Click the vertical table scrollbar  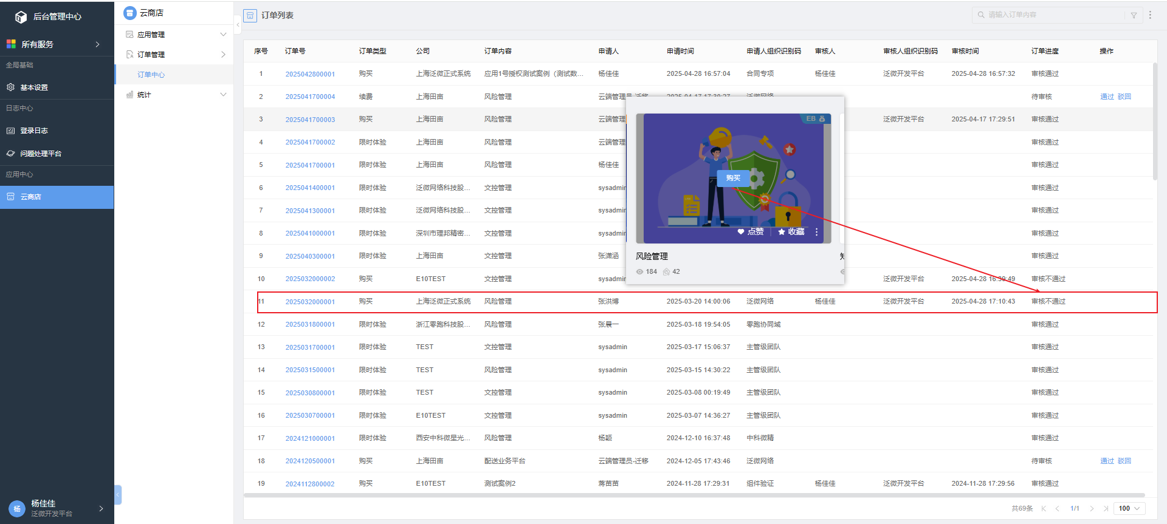click(1155, 121)
